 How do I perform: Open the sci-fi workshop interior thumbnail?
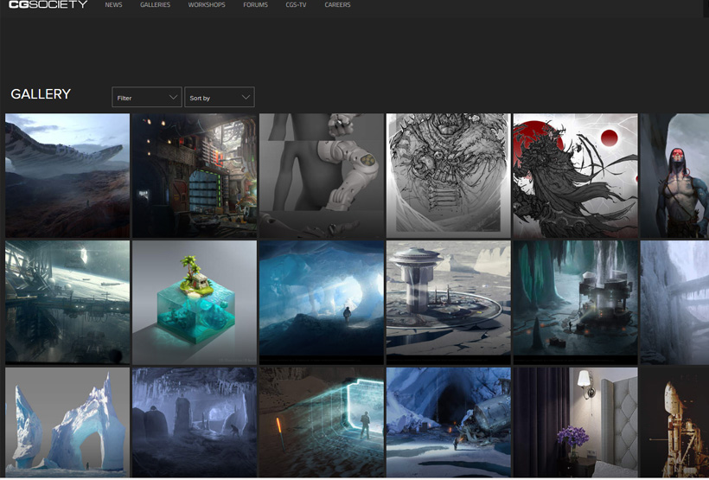(195, 176)
